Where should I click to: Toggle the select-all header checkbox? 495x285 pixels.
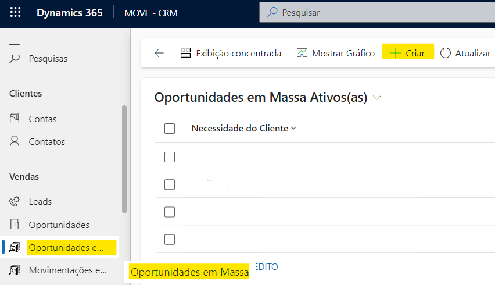point(170,129)
